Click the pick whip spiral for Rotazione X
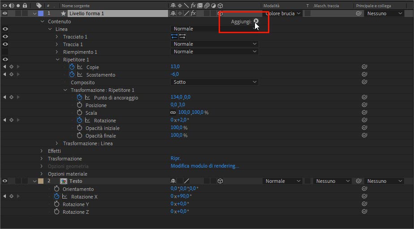 click(x=364, y=196)
